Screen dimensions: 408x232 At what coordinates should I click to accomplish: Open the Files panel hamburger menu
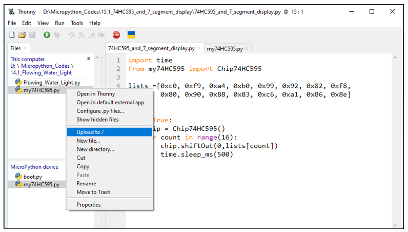pos(89,59)
